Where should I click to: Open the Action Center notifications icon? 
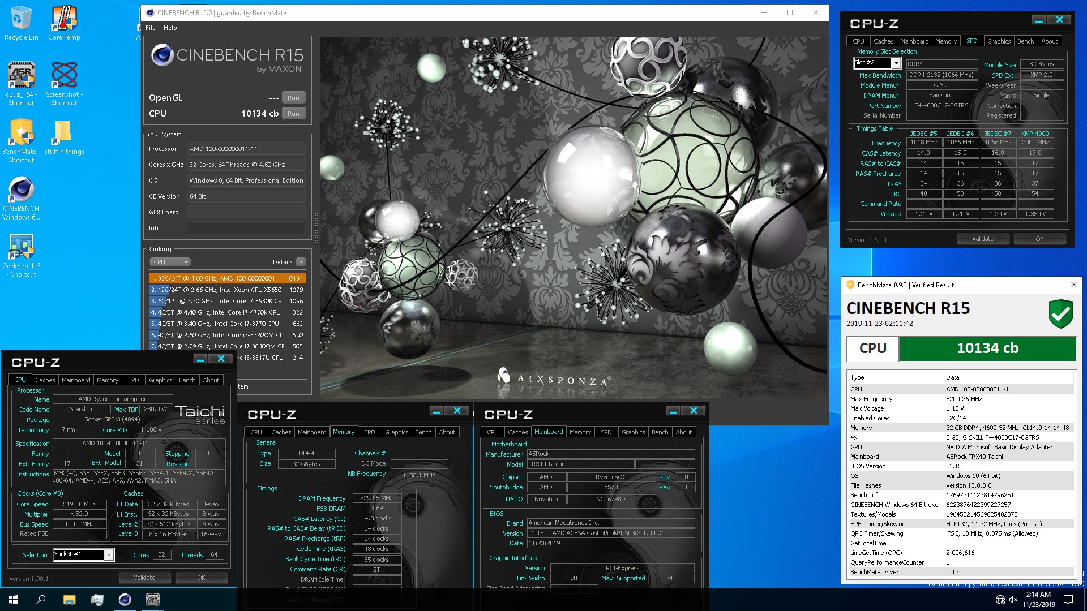point(1068,600)
